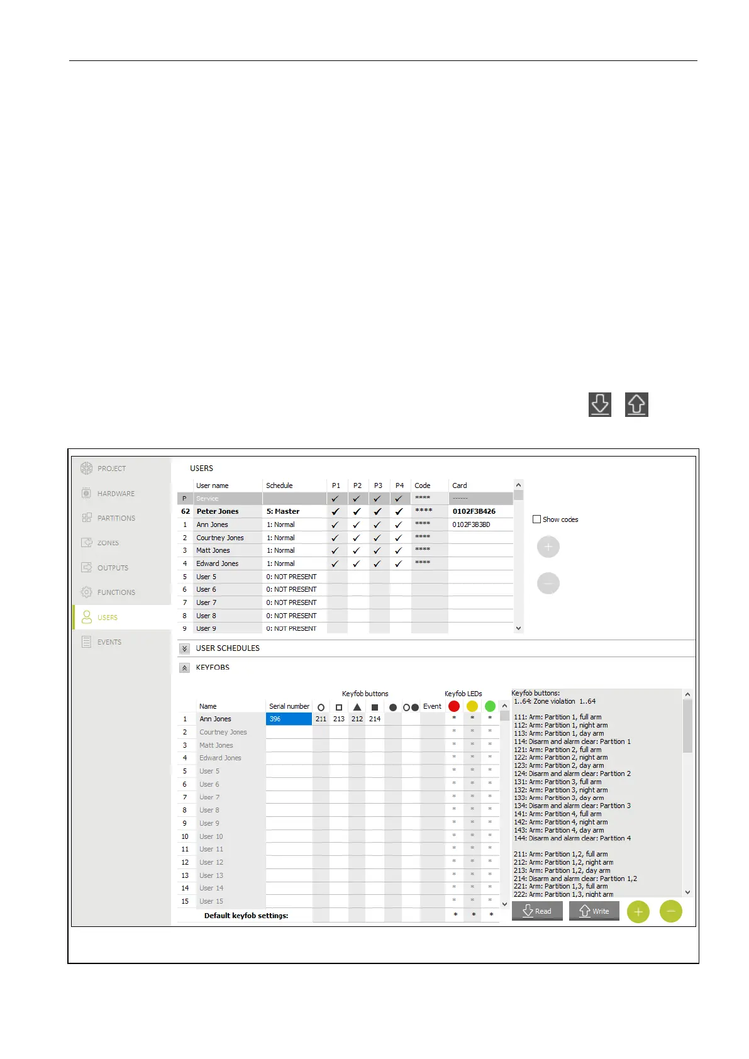Screen dimensions: 749x1059
Task: Select user name Edward Jones in the users table
Action: [218, 563]
